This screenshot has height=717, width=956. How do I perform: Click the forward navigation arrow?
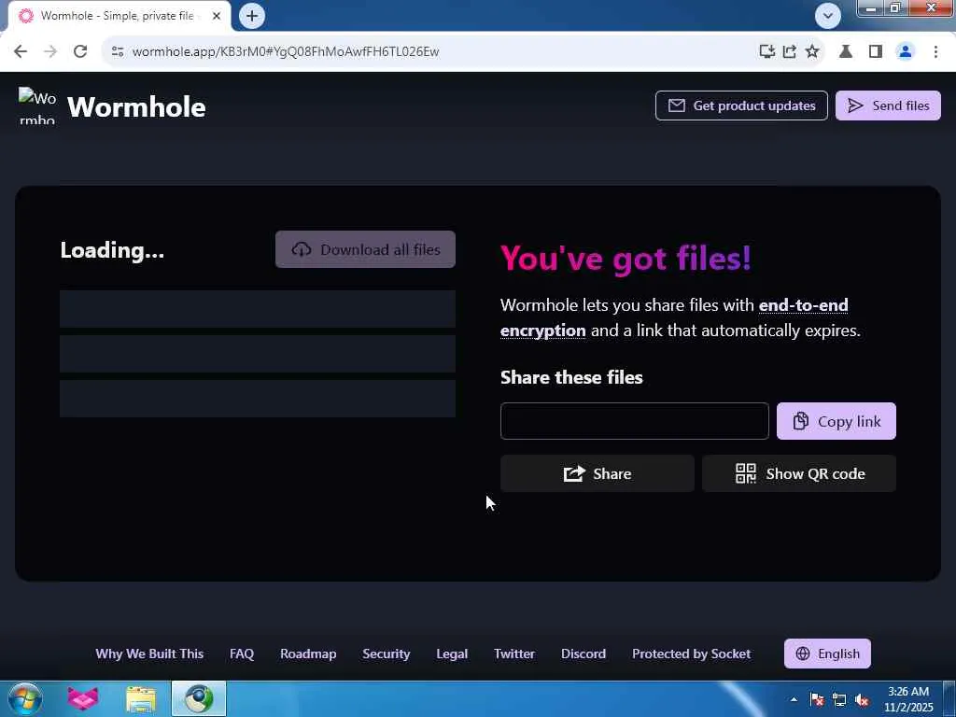(x=50, y=52)
